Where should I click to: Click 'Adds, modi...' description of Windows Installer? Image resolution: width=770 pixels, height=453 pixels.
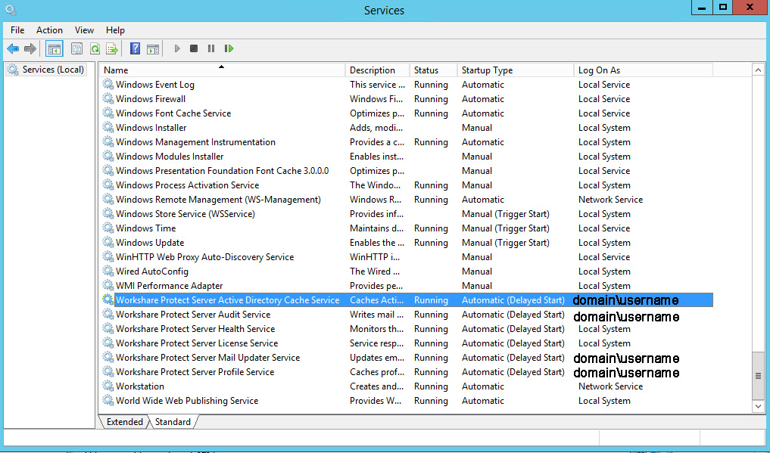(376, 128)
